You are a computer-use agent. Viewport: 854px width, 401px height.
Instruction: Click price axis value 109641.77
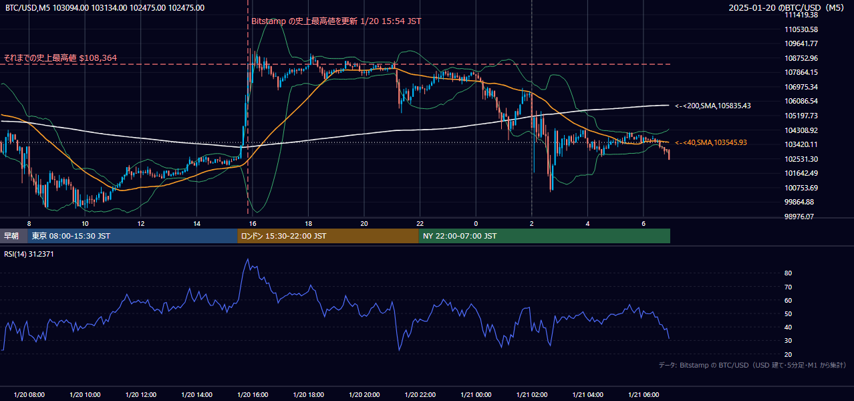[x=802, y=43]
